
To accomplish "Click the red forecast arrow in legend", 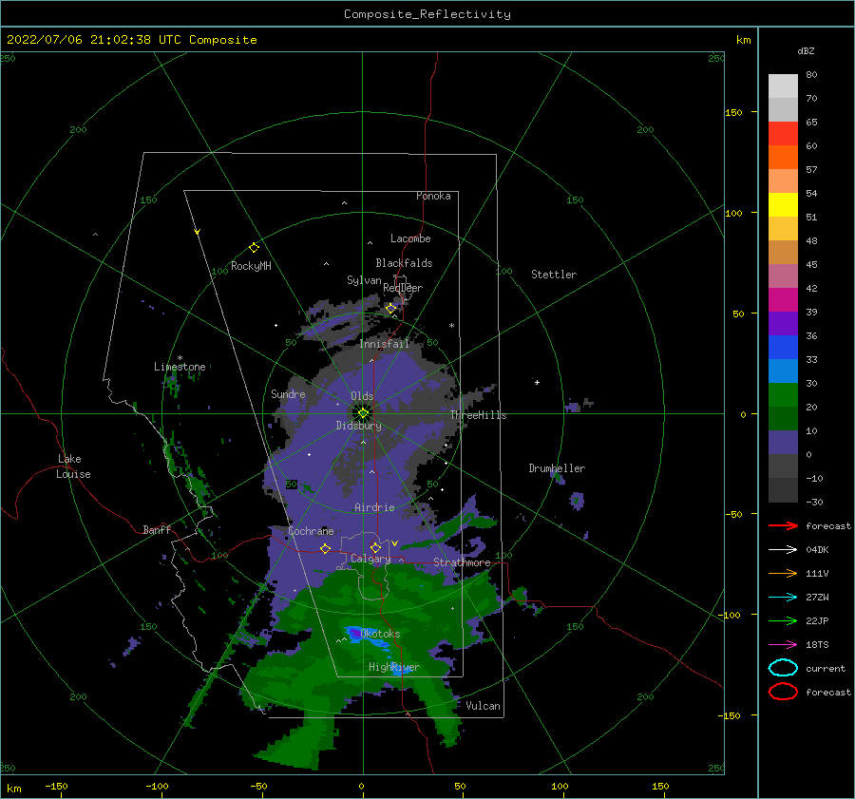I will click(x=783, y=525).
